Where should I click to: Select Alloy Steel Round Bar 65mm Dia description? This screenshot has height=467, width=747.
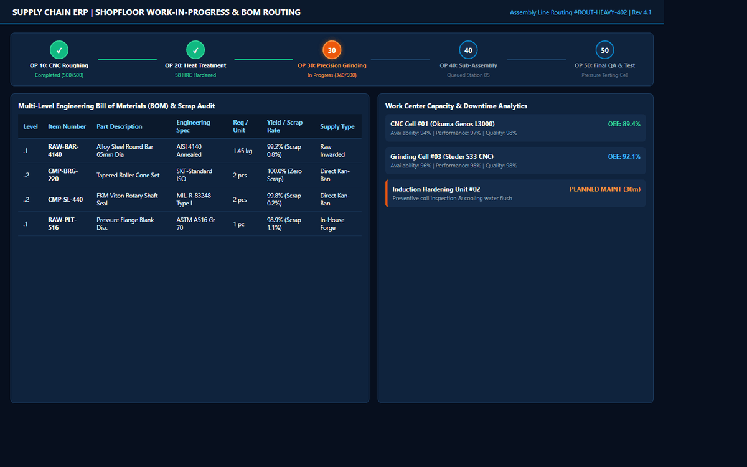(x=125, y=151)
